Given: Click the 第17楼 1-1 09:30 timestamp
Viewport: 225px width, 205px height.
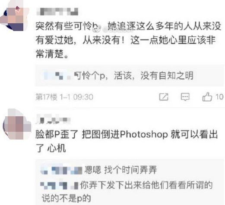Looking at the screenshot, I should (x=64, y=97).
